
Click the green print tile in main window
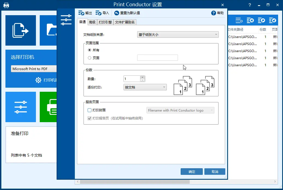48,107
